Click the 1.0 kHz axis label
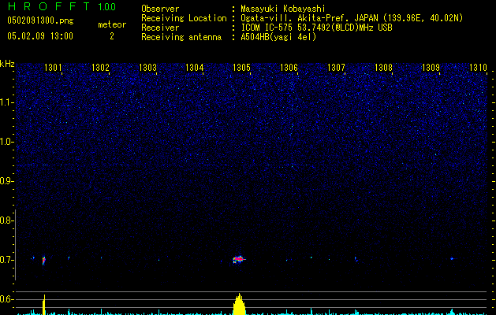 [6, 142]
